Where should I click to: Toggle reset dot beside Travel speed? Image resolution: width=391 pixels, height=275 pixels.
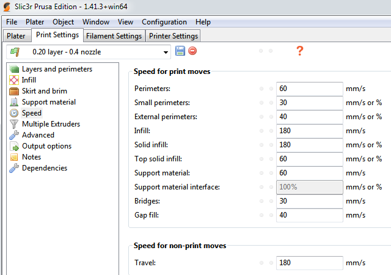coord(271,263)
